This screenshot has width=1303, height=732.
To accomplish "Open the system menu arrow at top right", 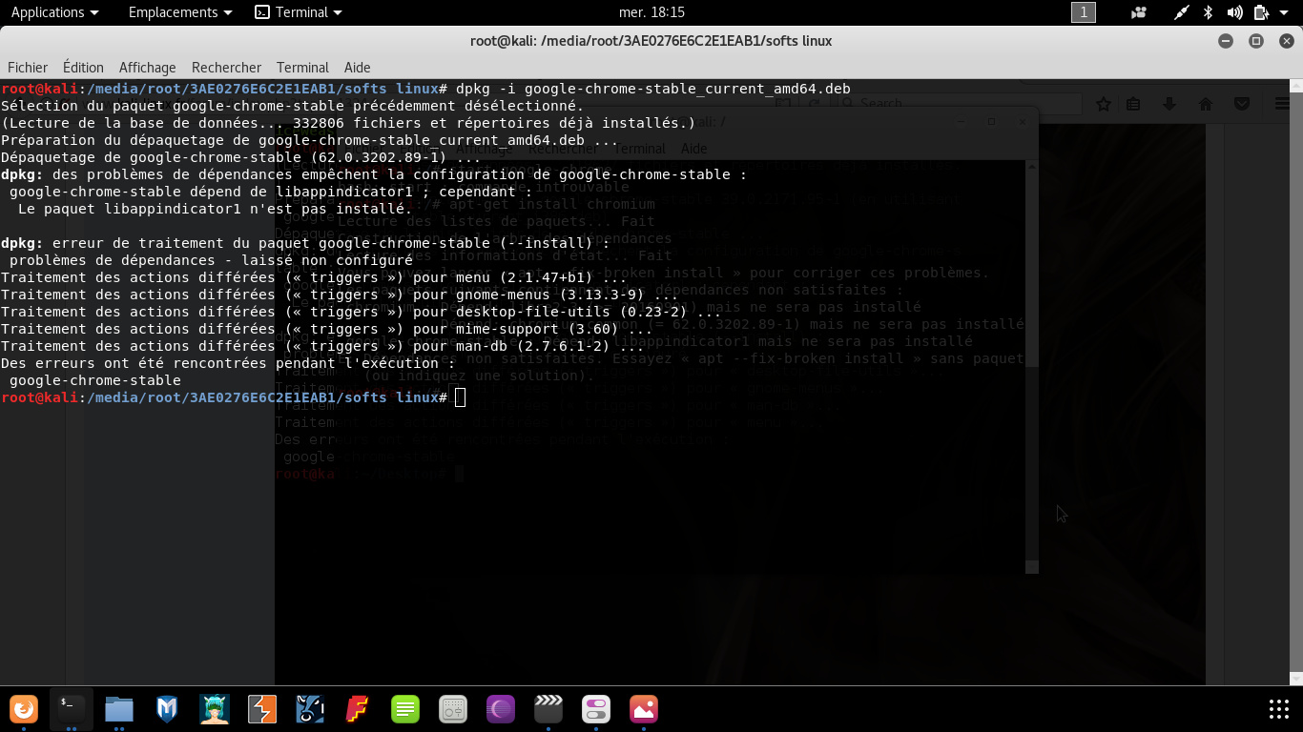I will [x=1286, y=12].
